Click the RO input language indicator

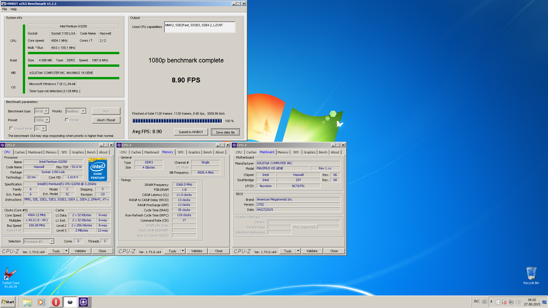[x=476, y=301]
